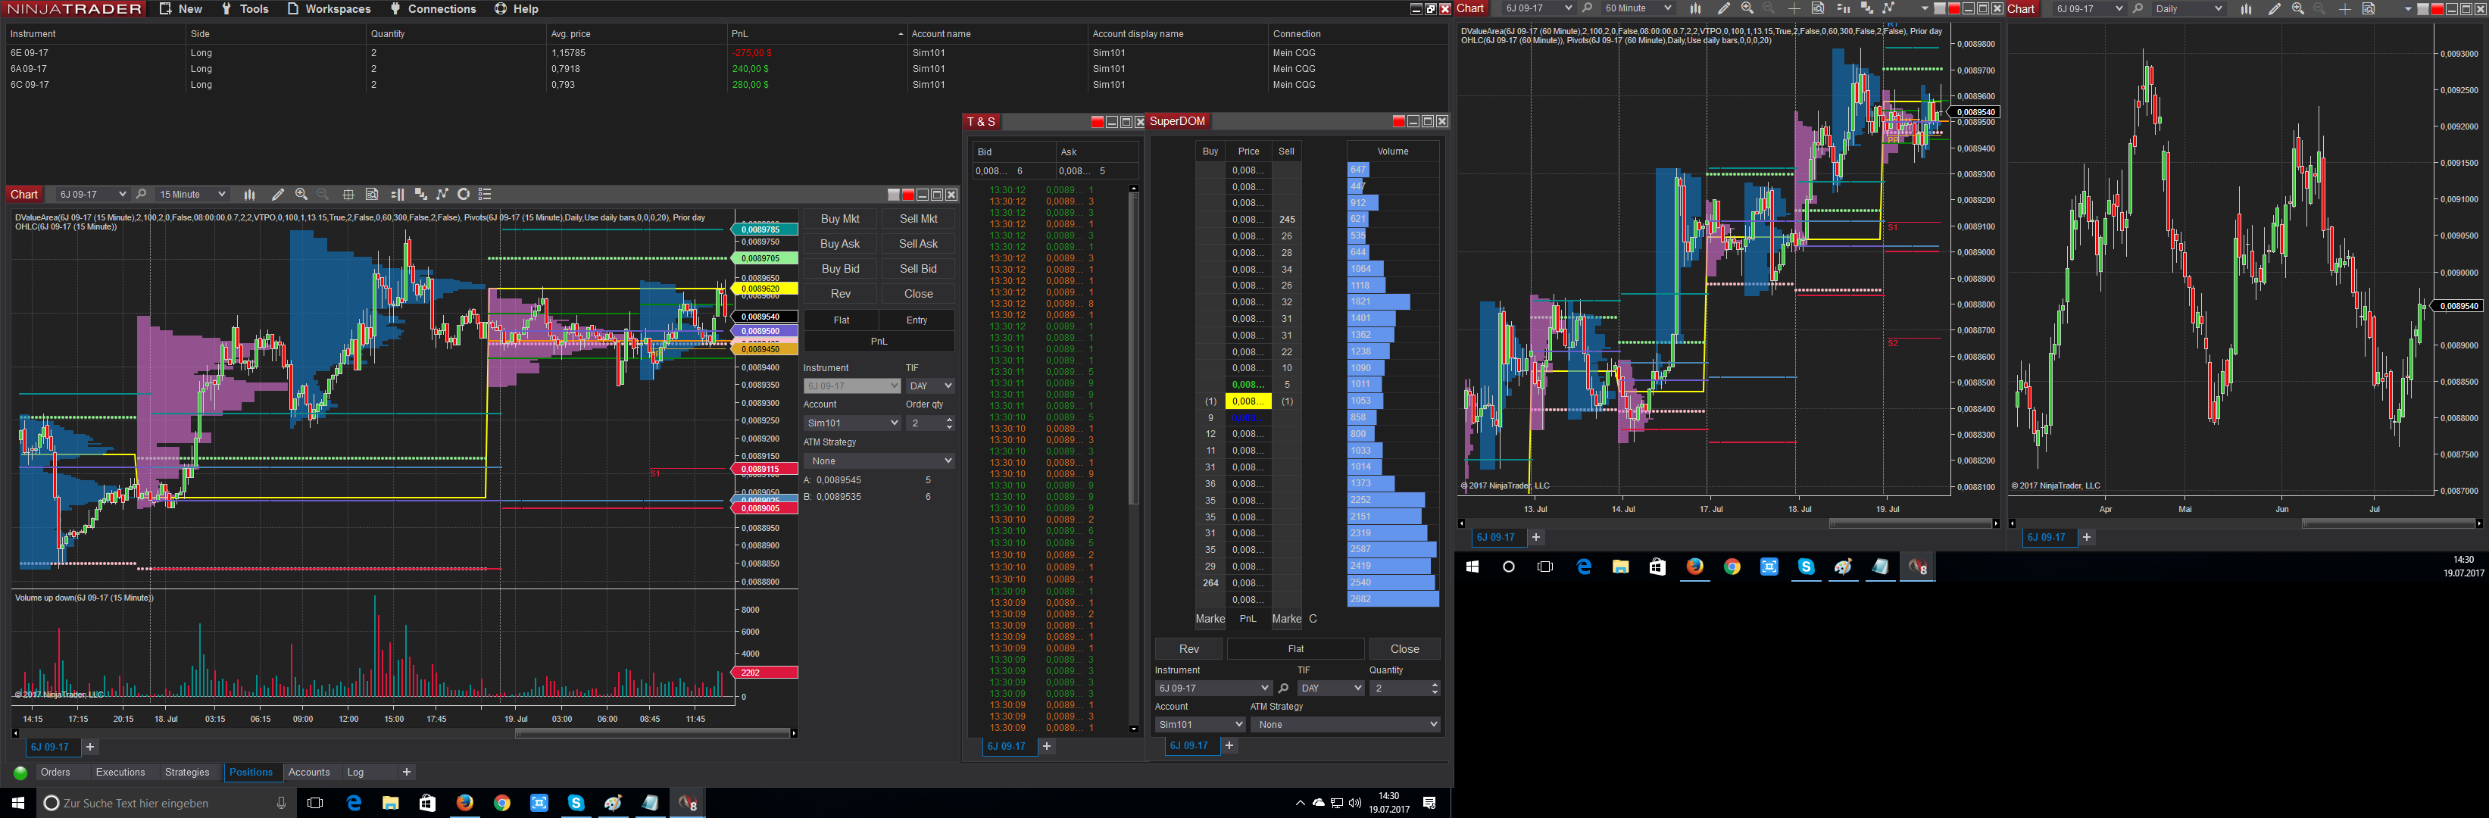Open instrument search in the Daily chart
Image resolution: width=2489 pixels, height=818 pixels.
click(2138, 8)
